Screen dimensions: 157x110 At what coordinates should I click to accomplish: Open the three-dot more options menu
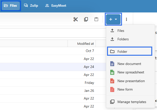pos(126,19)
